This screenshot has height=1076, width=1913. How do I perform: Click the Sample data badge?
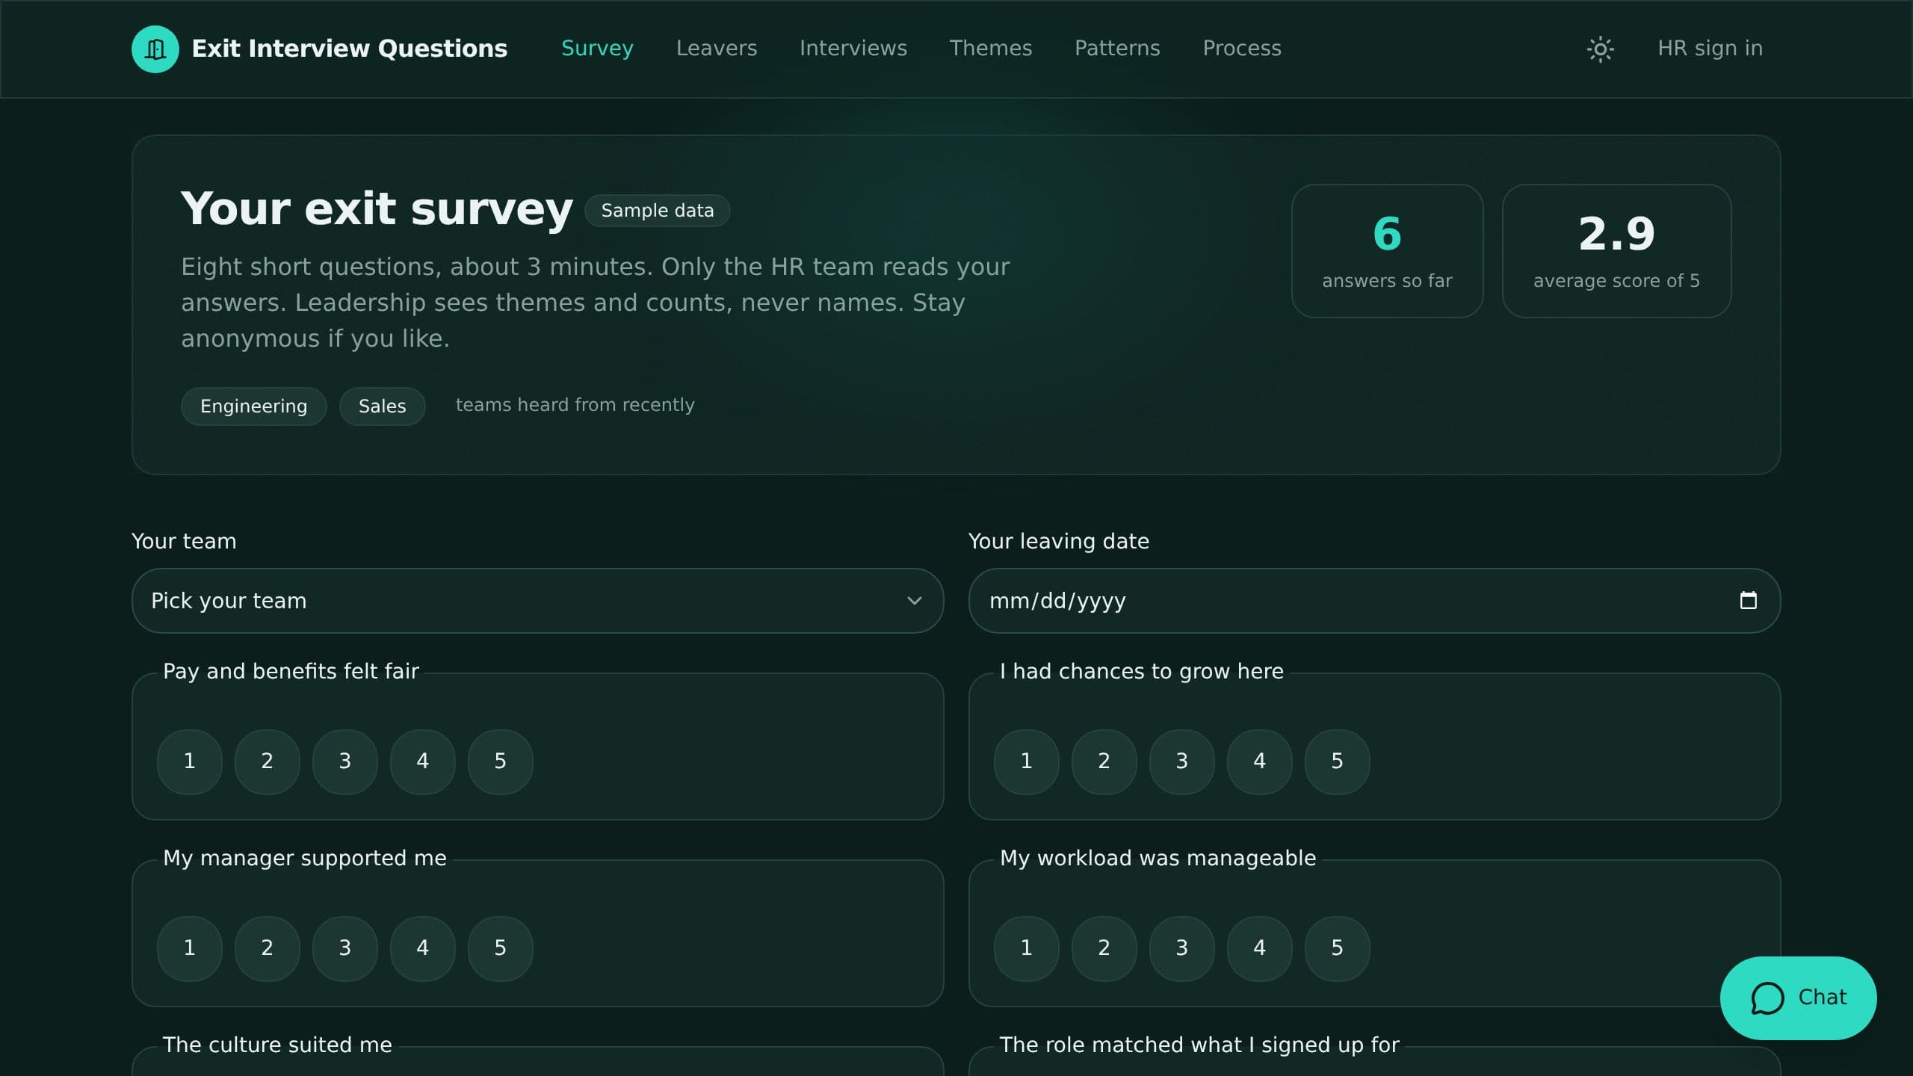point(658,211)
